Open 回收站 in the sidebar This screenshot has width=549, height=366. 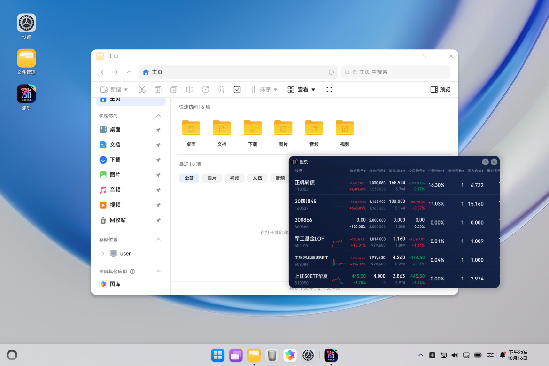[x=130, y=220]
